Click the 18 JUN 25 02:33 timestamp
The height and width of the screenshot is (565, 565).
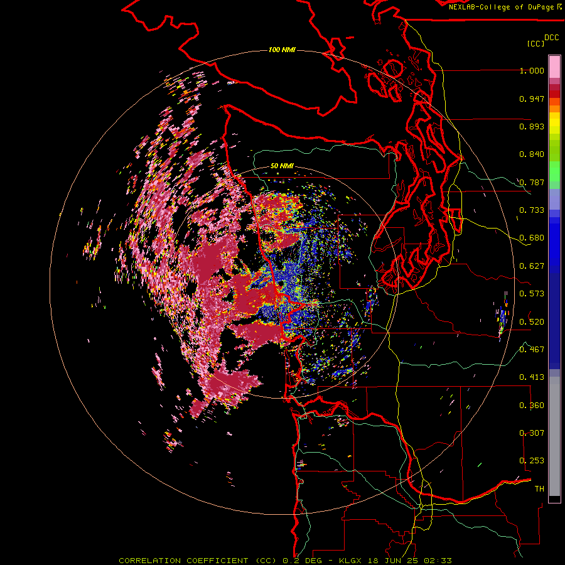[409, 561]
